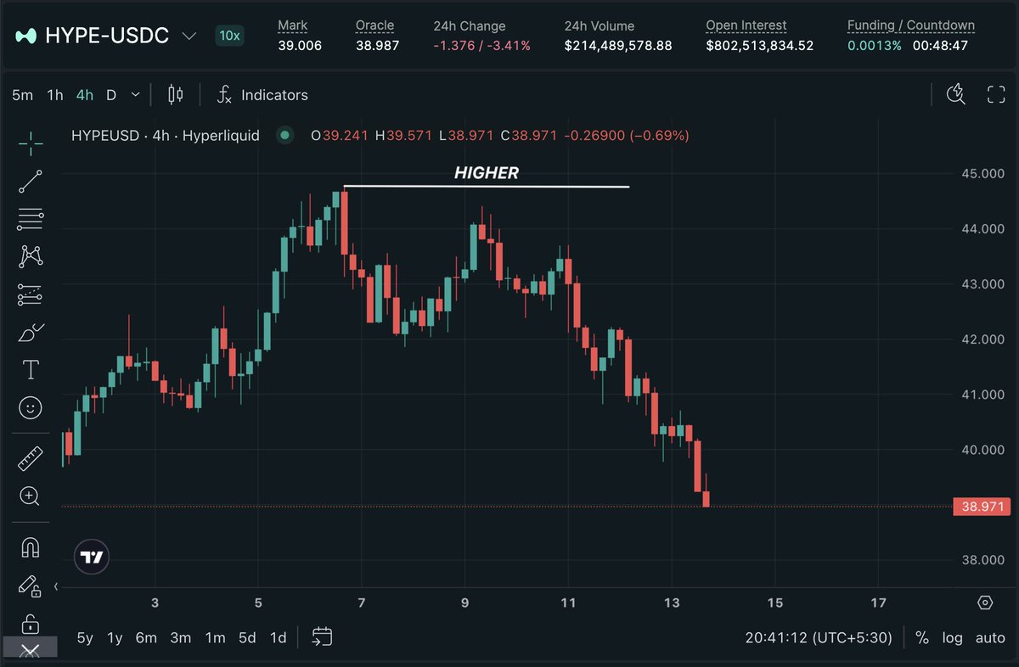Click the Oracle price label
Screen dimensions: 1019x667
(x=374, y=25)
